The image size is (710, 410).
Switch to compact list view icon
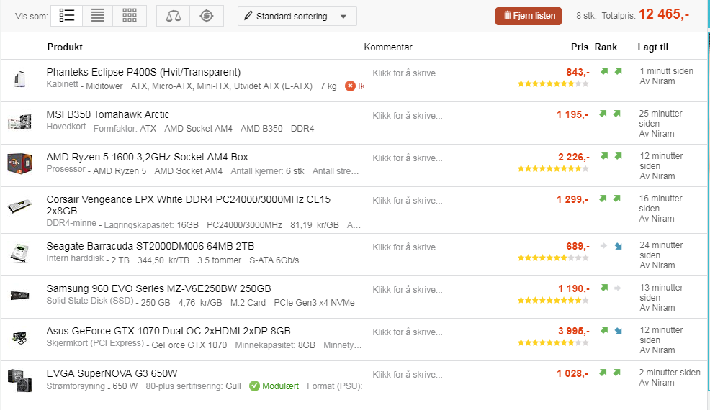point(98,16)
